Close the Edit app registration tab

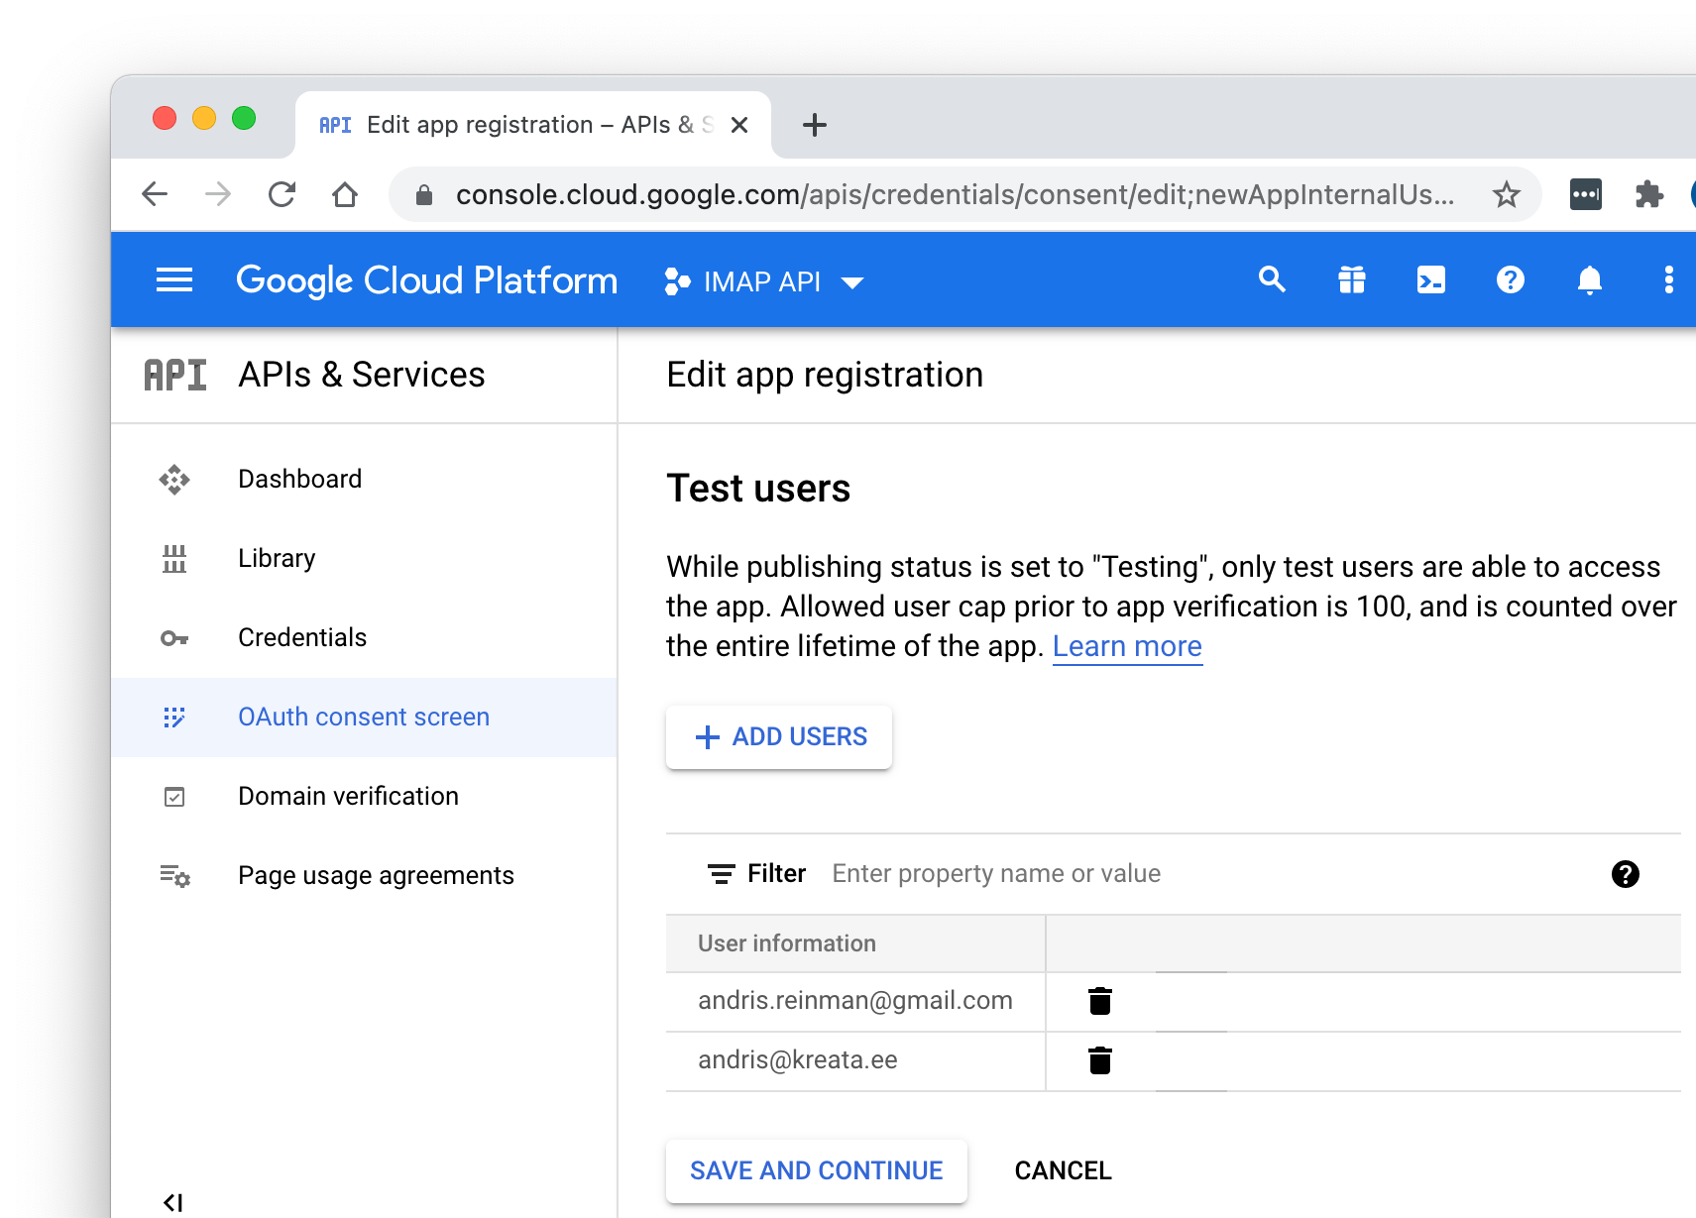[x=739, y=125]
